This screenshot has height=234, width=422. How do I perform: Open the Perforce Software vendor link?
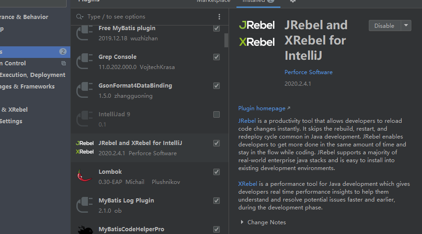309,72
